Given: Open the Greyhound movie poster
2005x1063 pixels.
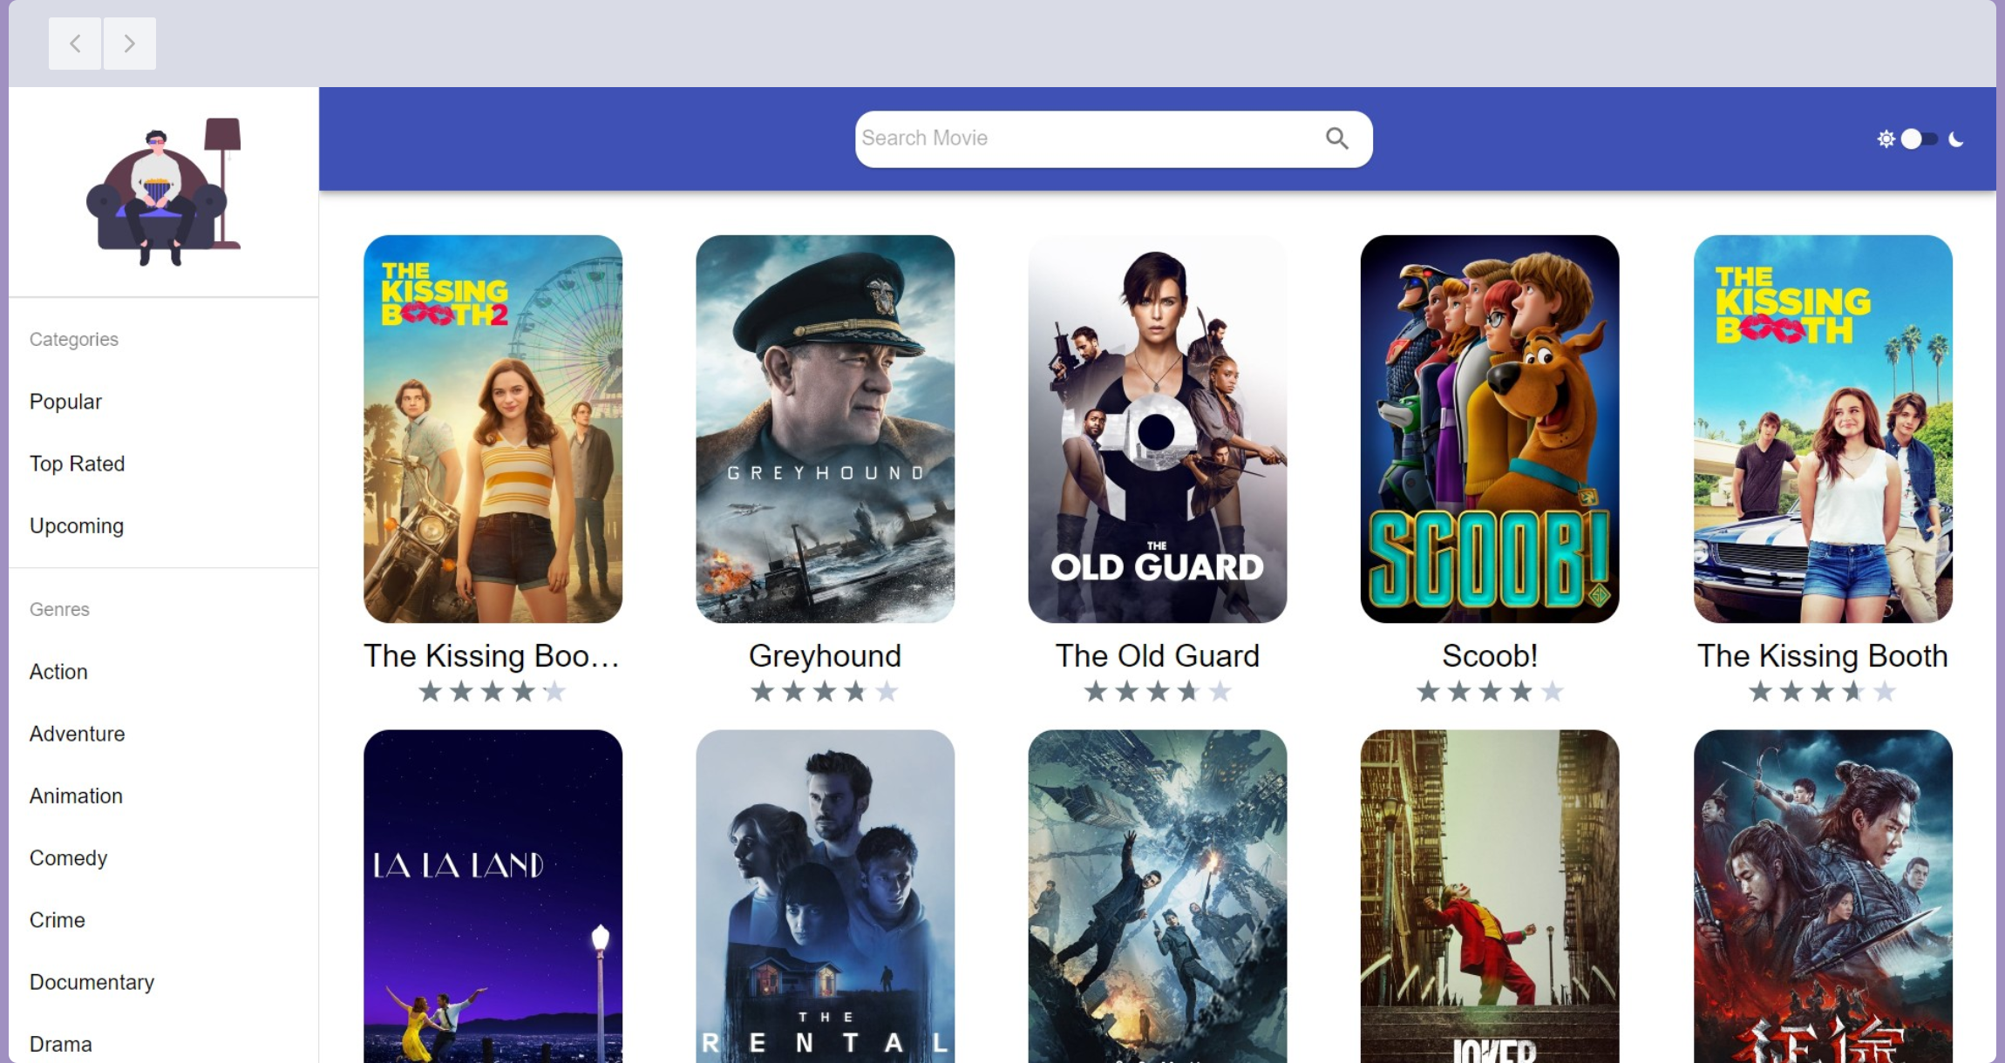Looking at the screenshot, I should 825,429.
